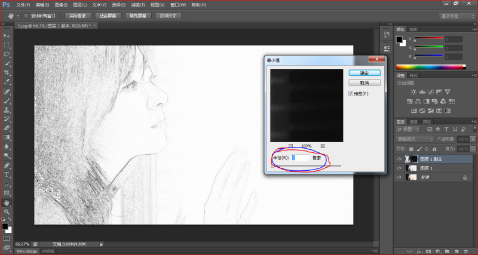This screenshot has height=255, width=478.
Task: Click the 取消 button in dialog
Action: coord(364,82)
